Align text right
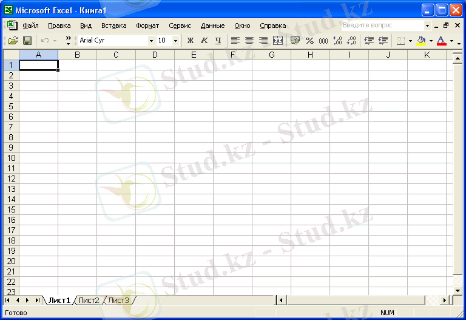Viewport: 466px width, 320px height. [263, 41]
